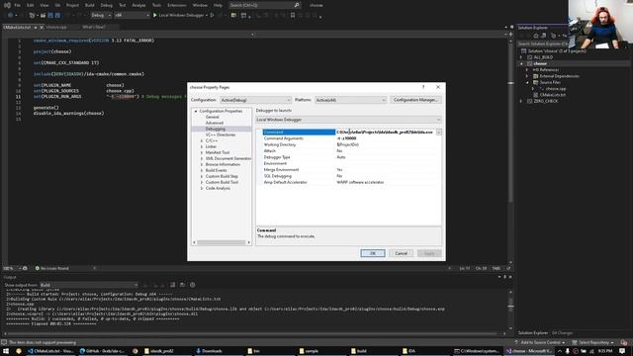This screenshot has height=356, width=633.
Task: Click the Save All toolbar icon
Action: (57, 15)
